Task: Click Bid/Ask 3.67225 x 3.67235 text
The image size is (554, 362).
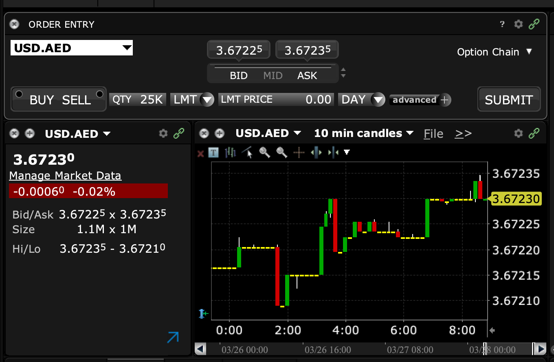Action: click(x=90, y=214)
